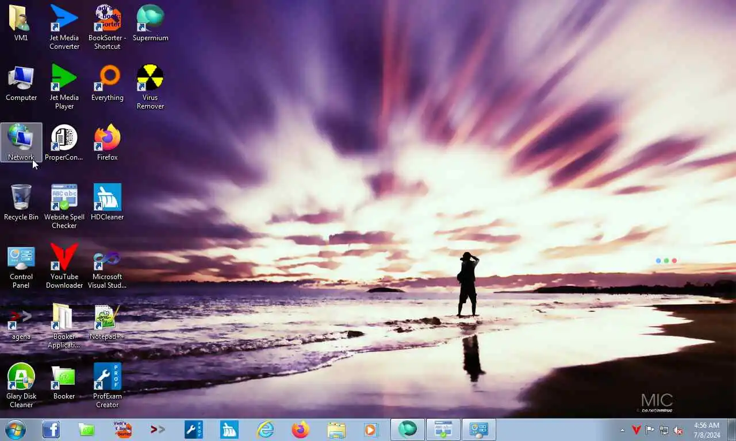Launch the HDCleaner desktop shortcut
736x441 pixels.
(108, 202)
